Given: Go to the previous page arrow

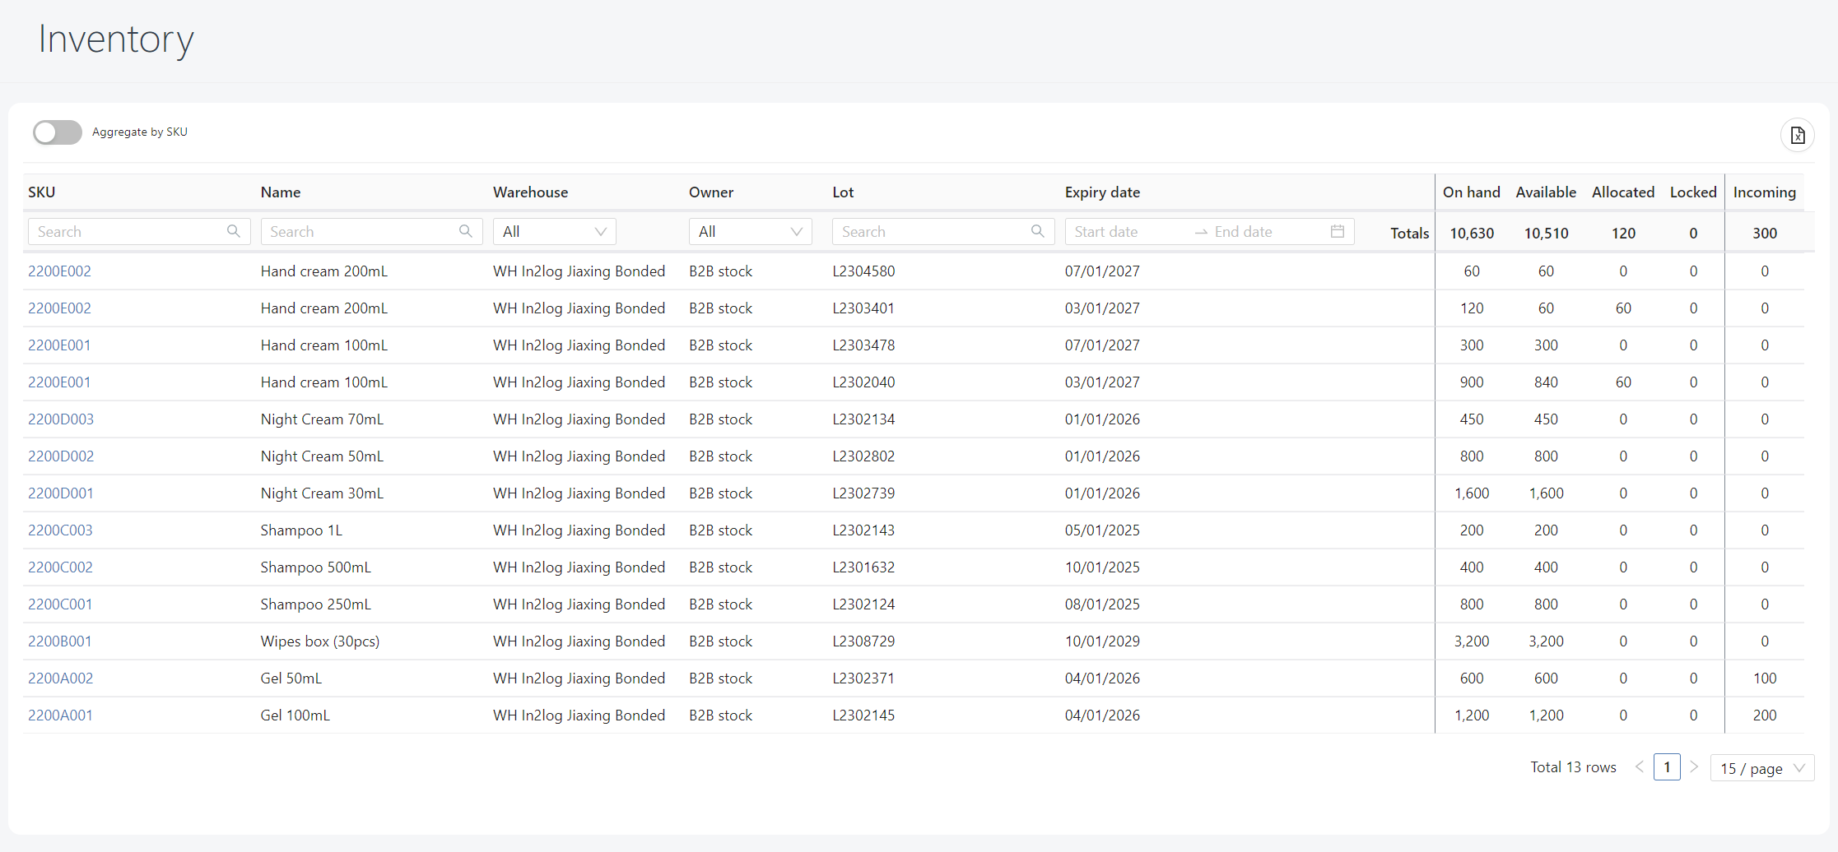Looking at the screenshot, I should (1639, 767).
